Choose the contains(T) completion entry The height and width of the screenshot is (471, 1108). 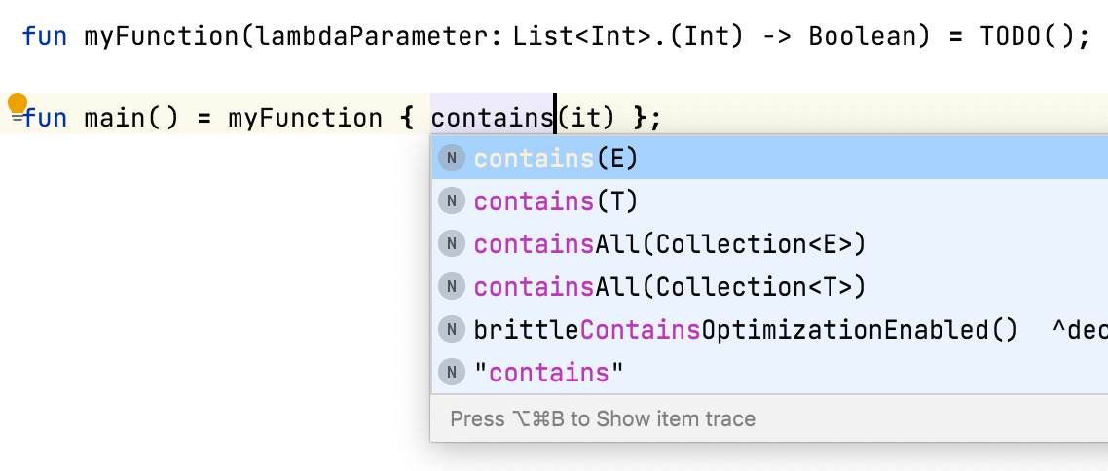tap(556, 201)
